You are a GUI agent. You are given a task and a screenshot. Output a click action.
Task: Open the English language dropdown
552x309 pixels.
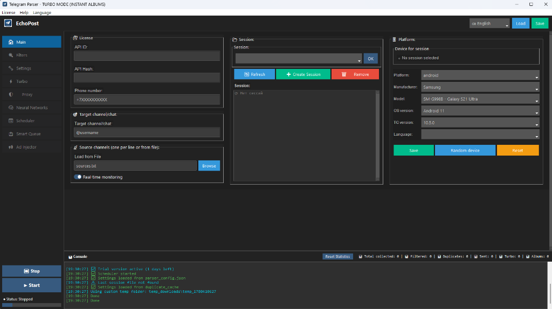[x=489, y=24]
